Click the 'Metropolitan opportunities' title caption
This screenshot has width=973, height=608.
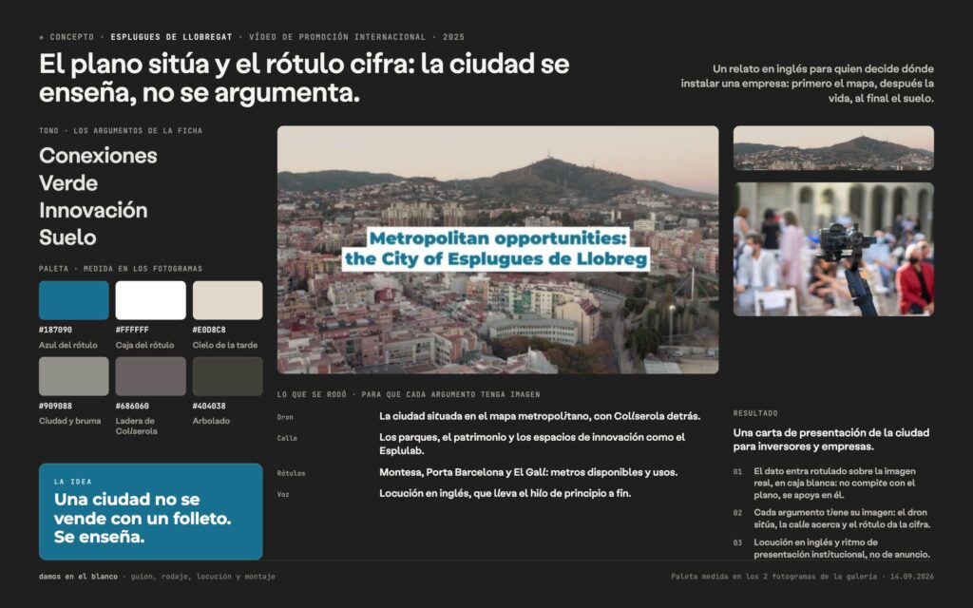(x=496, y=249)
